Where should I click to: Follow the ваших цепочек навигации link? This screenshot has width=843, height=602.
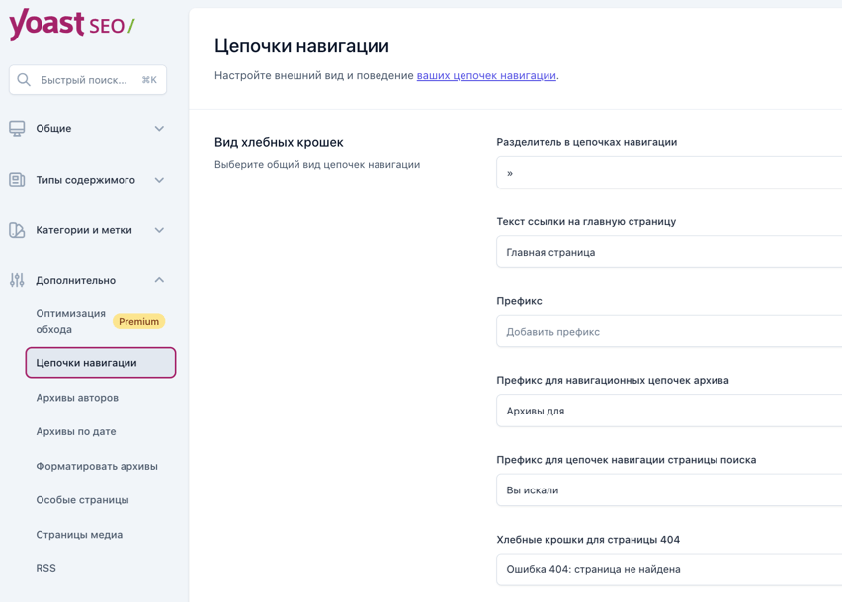click(486, 76)
